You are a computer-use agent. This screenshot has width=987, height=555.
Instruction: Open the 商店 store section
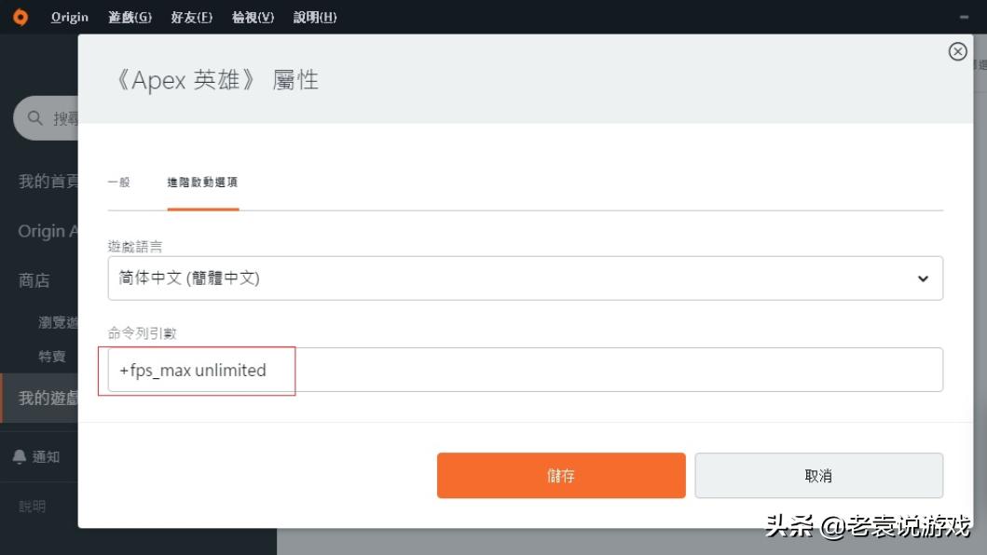(34, 279)
